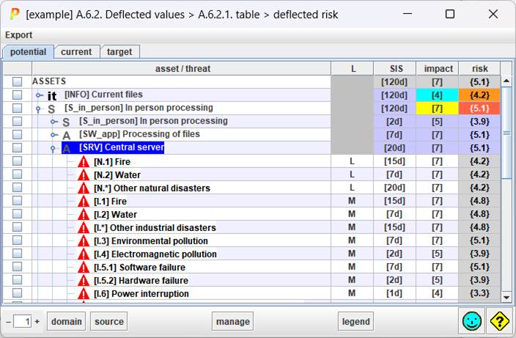Tick the checkbox for [I.6] Power interruption

pyautogui.click(x=17, y=293)
